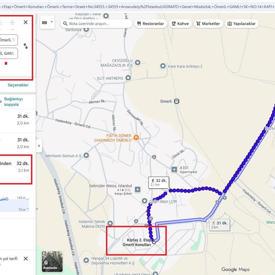Click A101 Süpermarket marker

(x=174, y=169)
